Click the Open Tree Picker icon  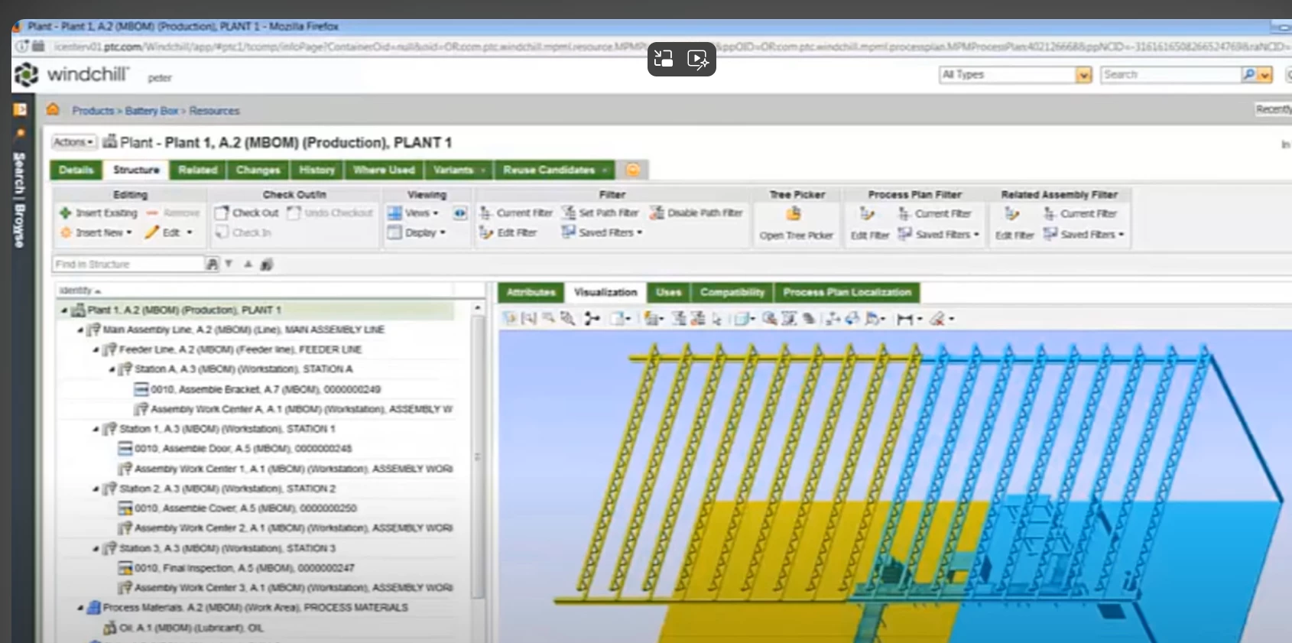794,214
